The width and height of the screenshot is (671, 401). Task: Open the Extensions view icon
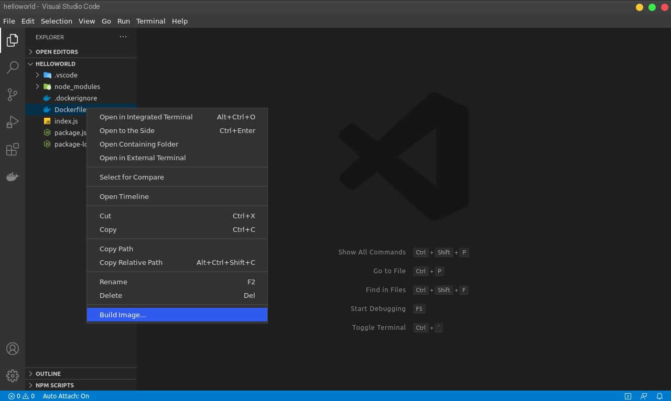[13, 149]
